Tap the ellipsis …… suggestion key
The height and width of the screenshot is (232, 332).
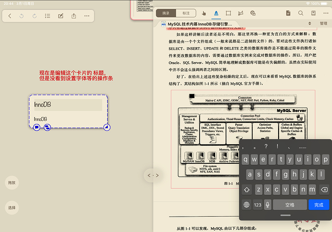(x=303, y=147)
